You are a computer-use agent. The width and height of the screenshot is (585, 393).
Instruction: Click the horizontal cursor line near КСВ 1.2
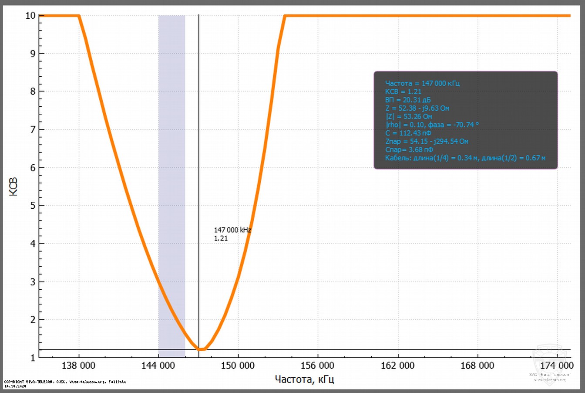click(x=348, y=349)
